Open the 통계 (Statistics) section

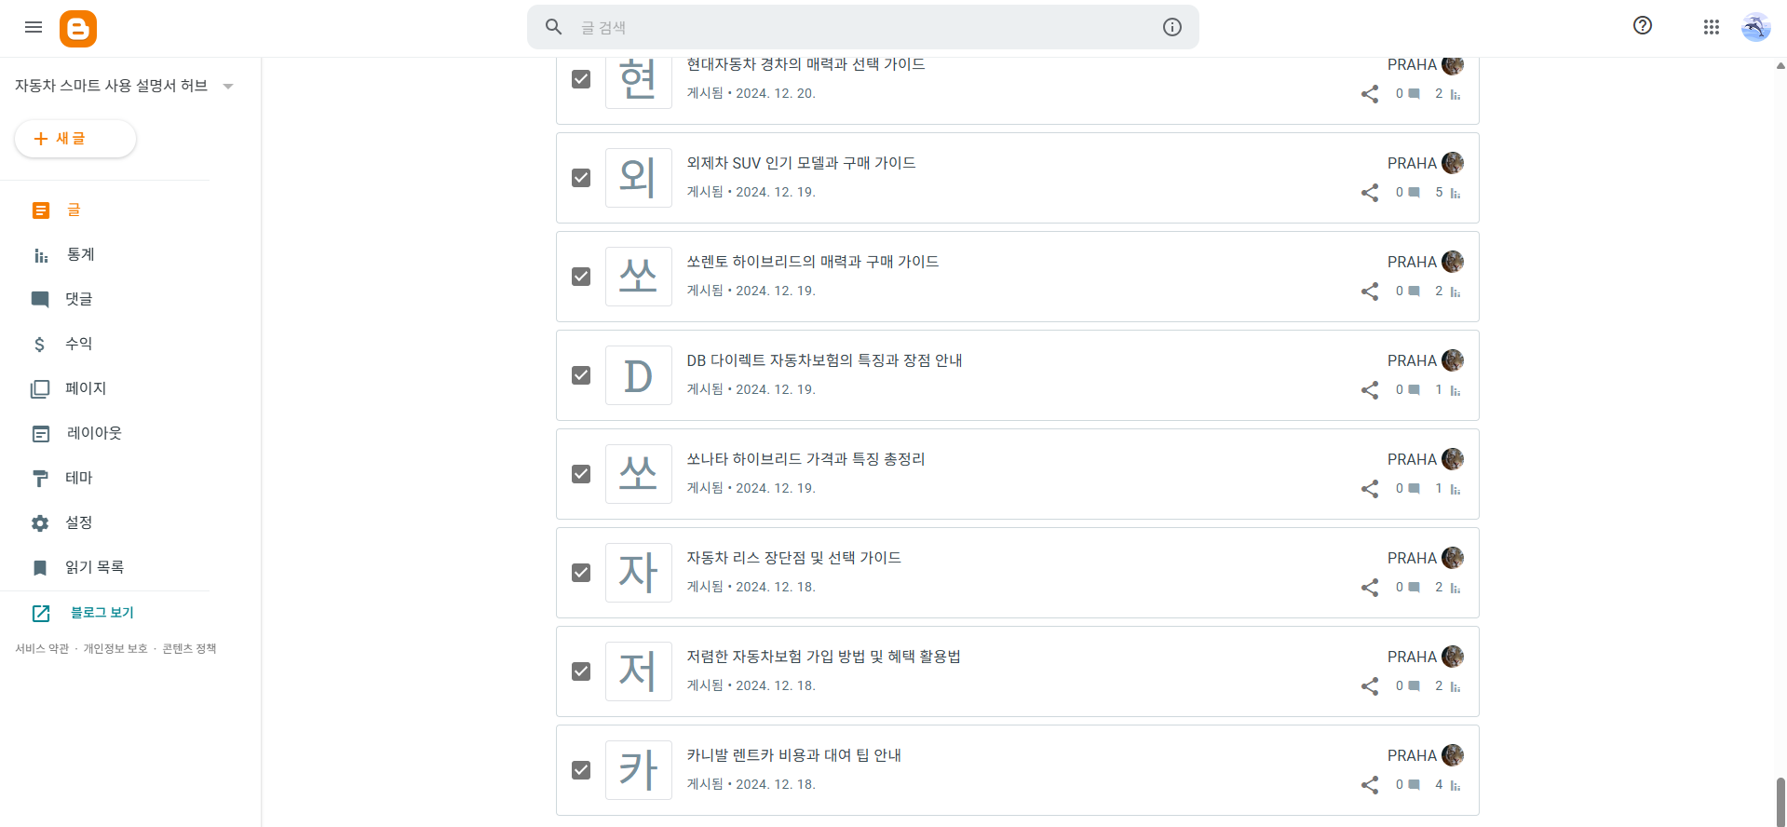click(79, 254)
